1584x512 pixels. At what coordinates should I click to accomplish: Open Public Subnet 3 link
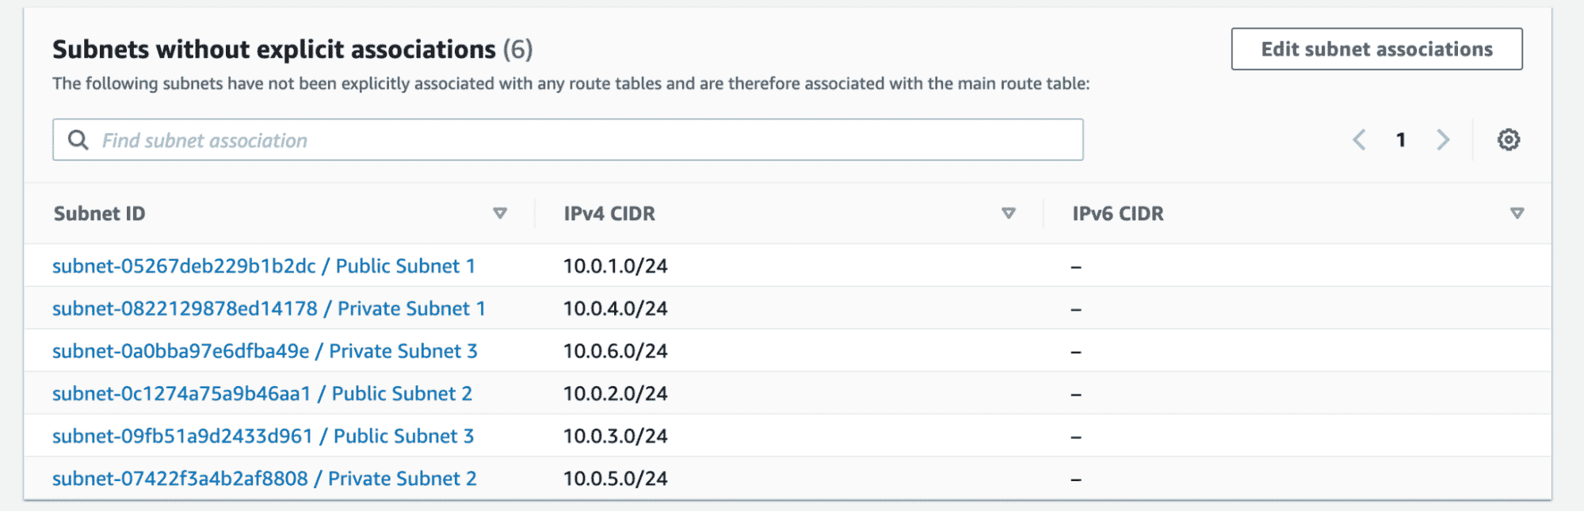coord(263,437)
